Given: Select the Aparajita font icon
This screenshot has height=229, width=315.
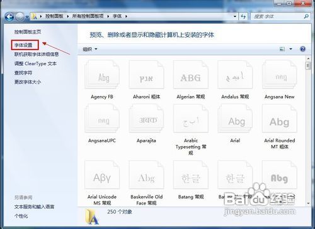Looking at the screenshot, I should click(146, 119).
